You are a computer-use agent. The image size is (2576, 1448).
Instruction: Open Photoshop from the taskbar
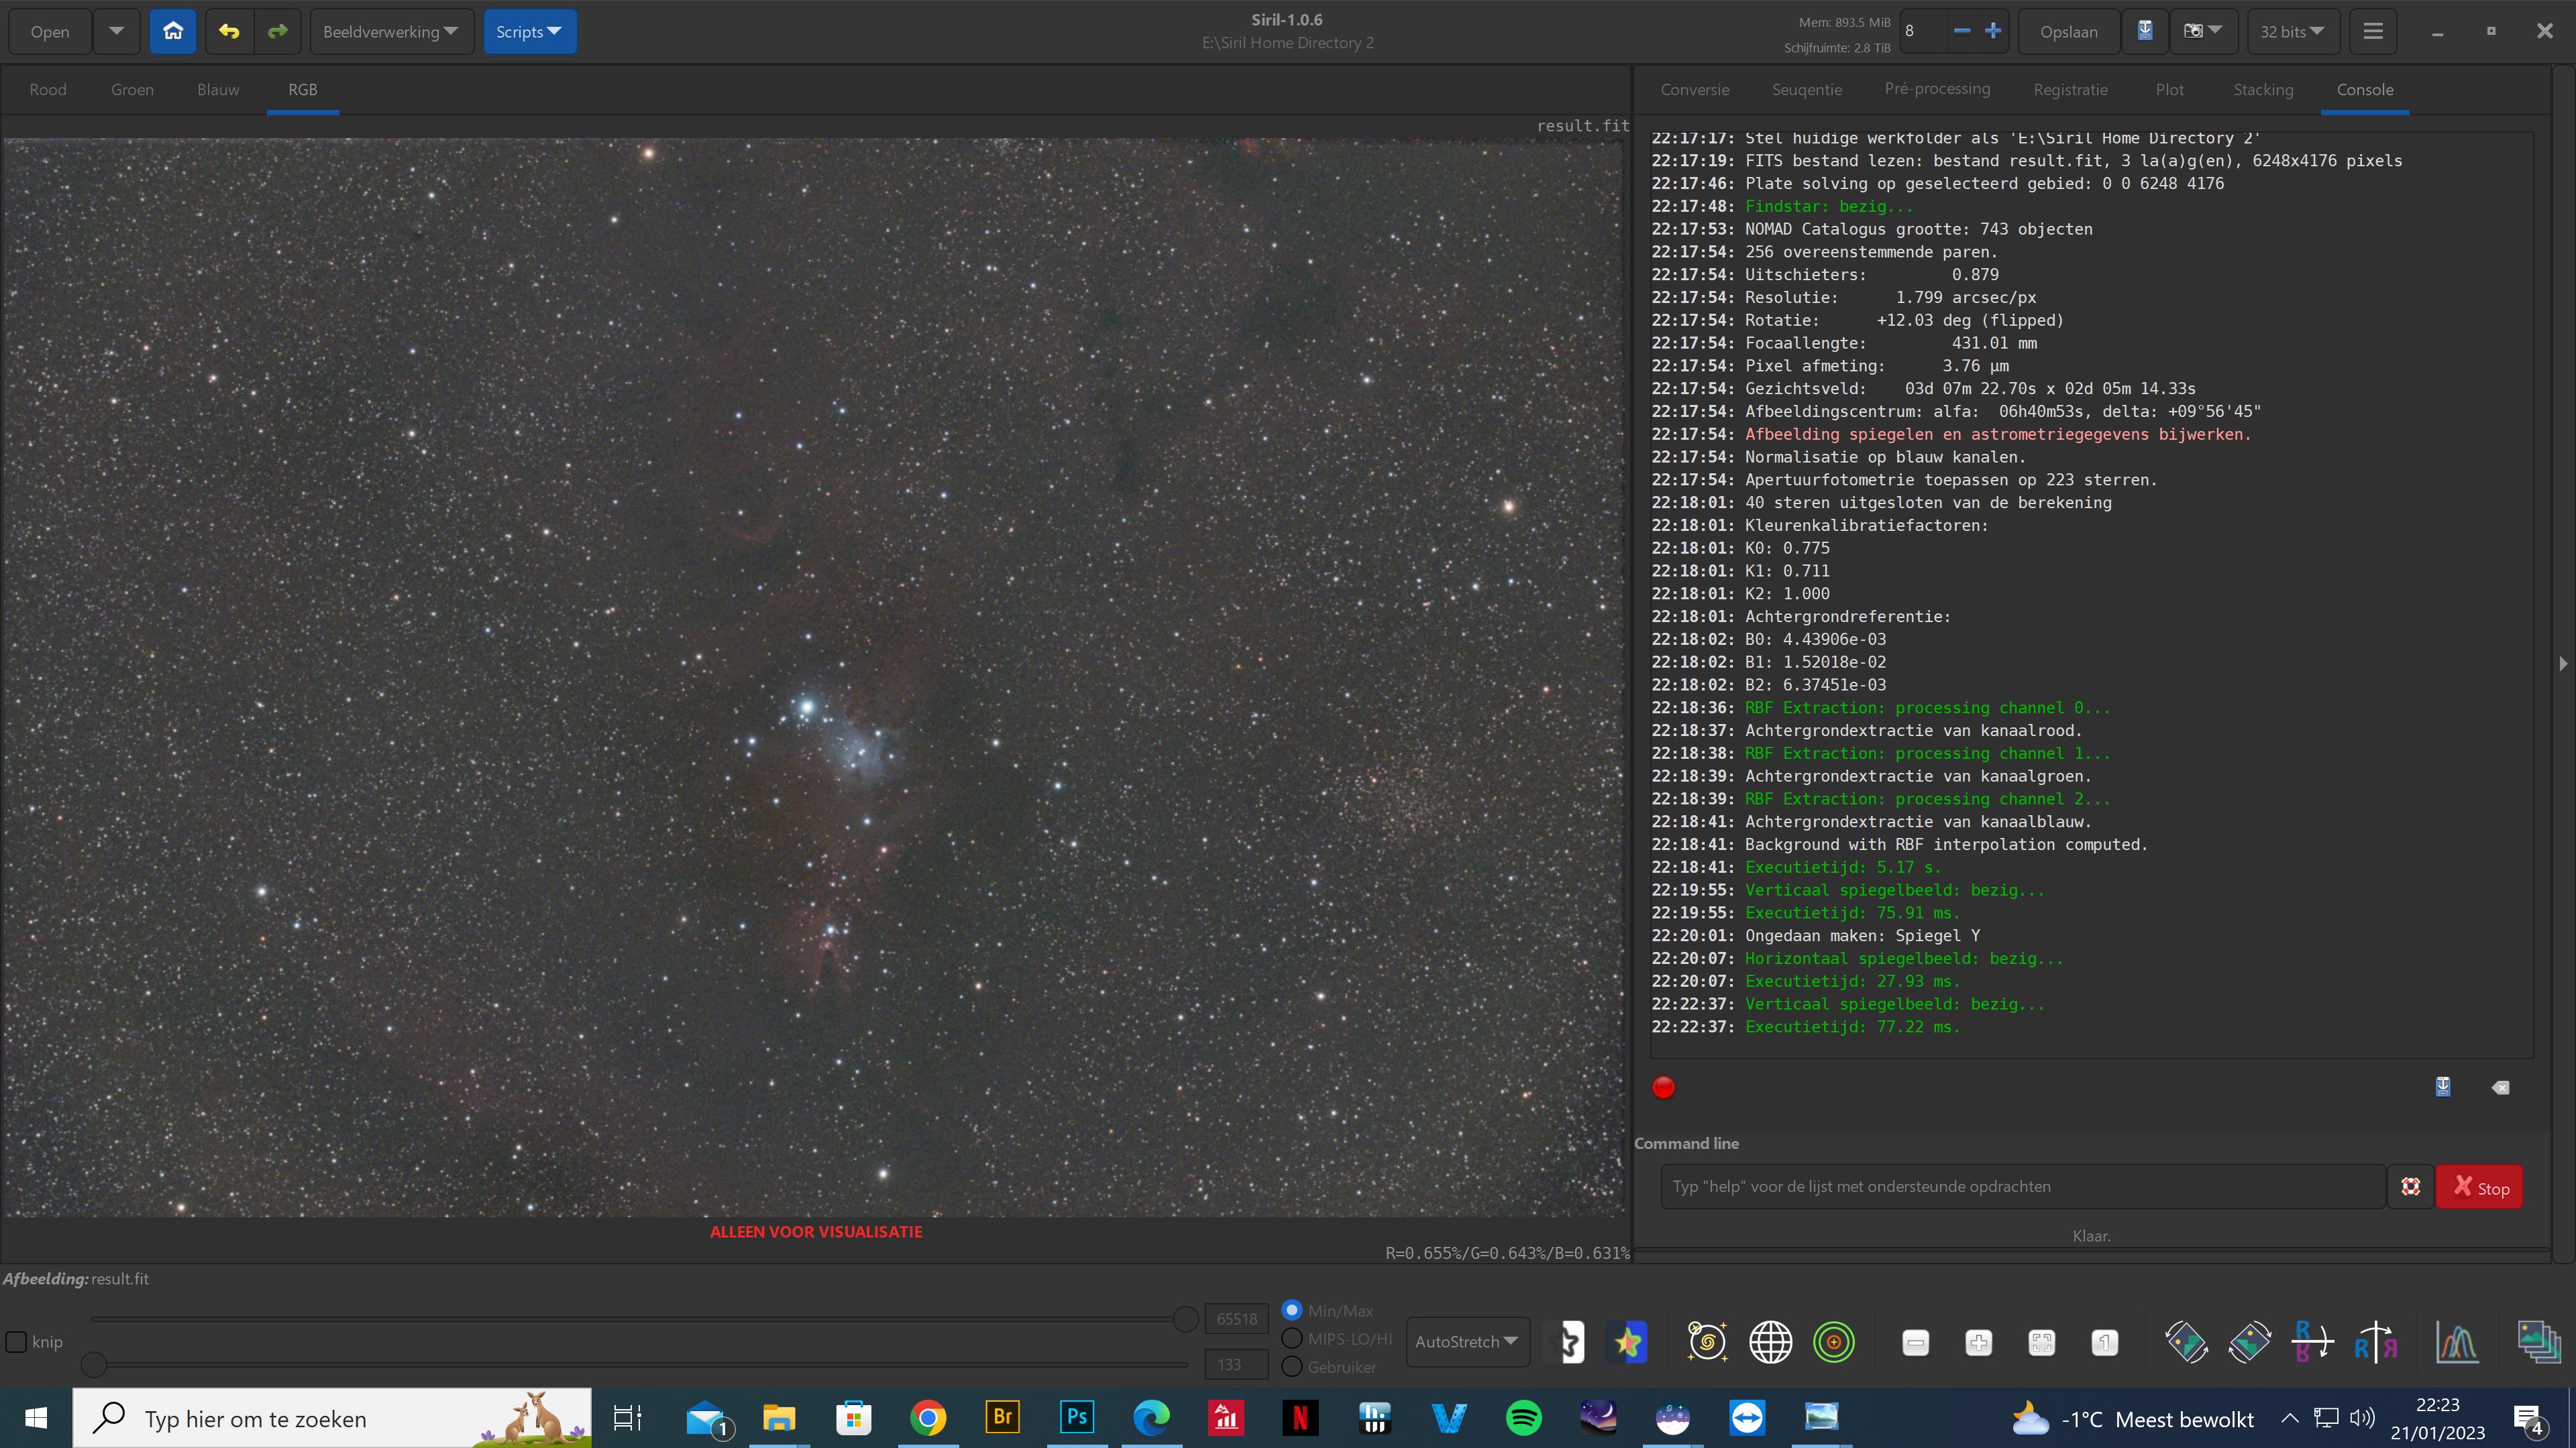coord(1077,1417)
